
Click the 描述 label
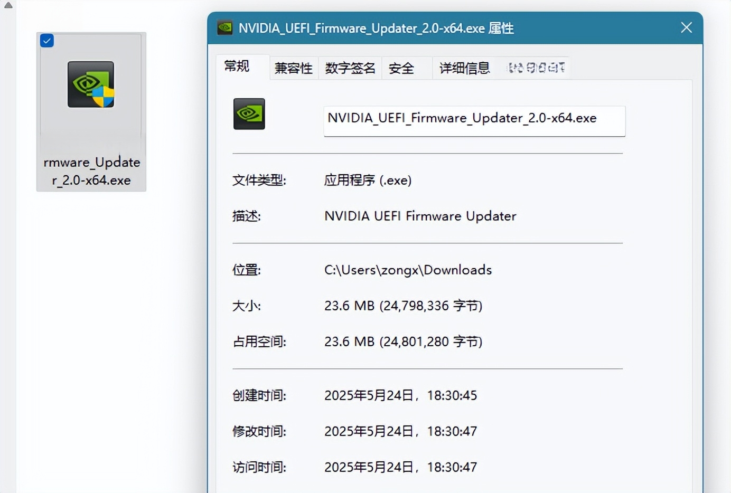(247, 216)
